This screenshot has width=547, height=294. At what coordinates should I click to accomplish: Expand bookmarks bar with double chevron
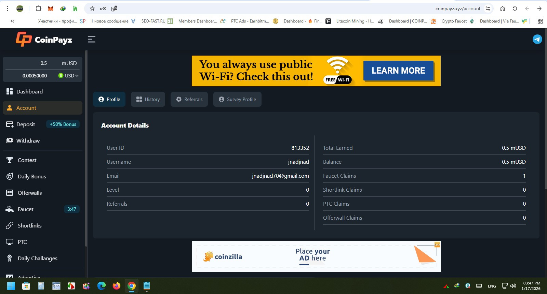[12, 21]
